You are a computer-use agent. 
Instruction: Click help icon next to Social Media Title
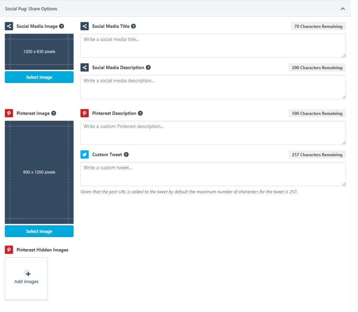click(x=134, y=26)
